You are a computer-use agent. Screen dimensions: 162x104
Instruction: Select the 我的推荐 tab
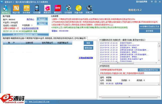pos(44,38)
